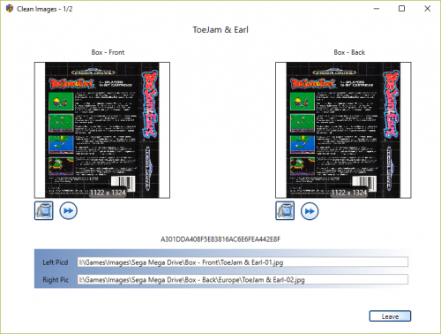Delete the Box - Back image with trash icon
This screenshot has width=441, height=334.
(x=285, y=210)
